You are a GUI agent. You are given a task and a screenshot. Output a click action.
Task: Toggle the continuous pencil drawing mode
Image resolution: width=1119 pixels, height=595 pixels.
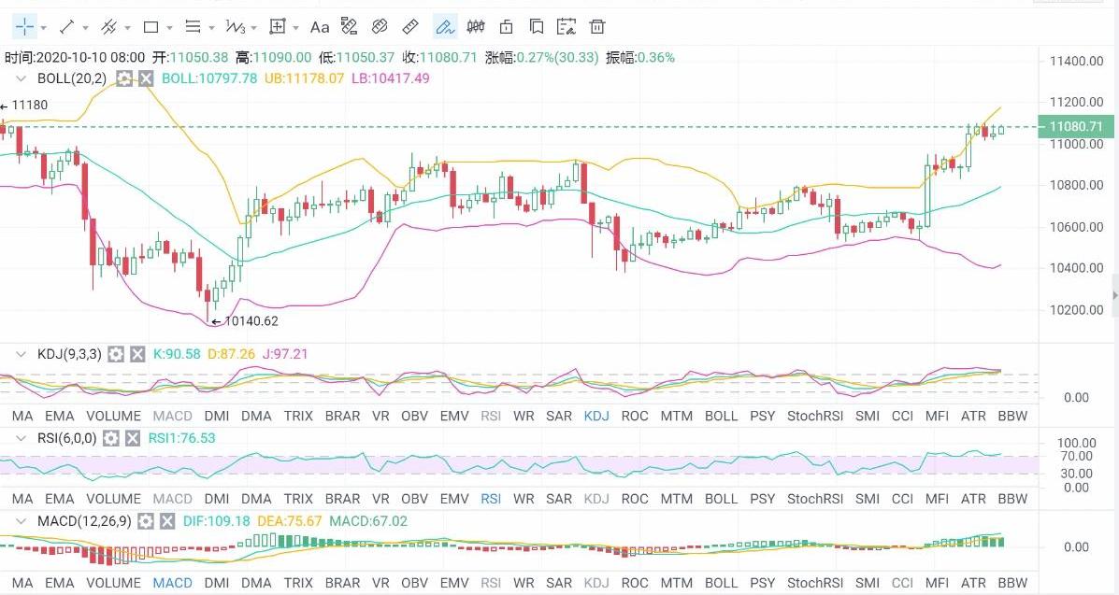pyautogui.click(x=444, y=26)
